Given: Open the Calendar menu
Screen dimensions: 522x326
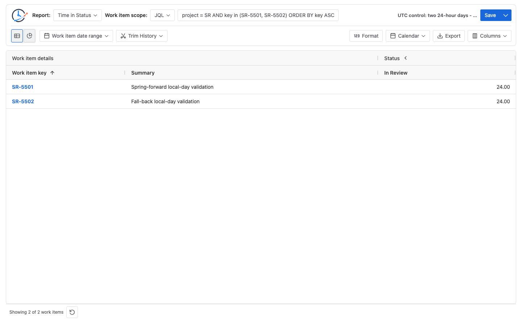Looking at the screenshot, I should (408, 36).
